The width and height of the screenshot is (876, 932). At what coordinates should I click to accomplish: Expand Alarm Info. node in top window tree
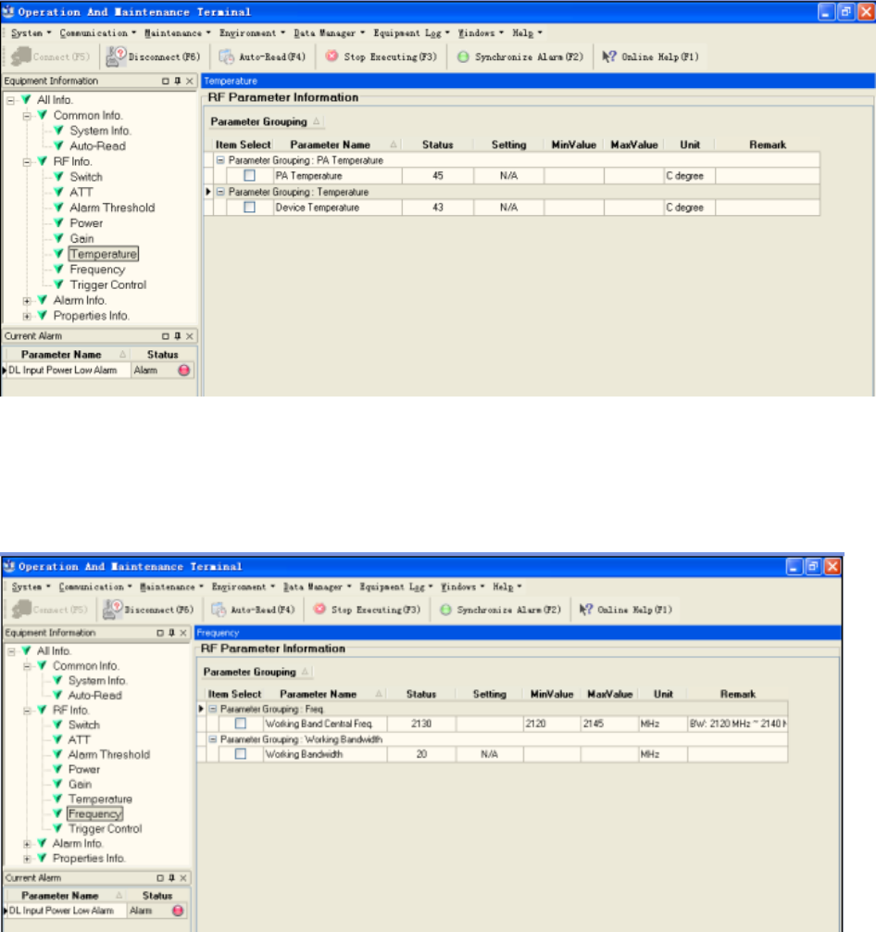pyautogui.click(x=27, y=301)
